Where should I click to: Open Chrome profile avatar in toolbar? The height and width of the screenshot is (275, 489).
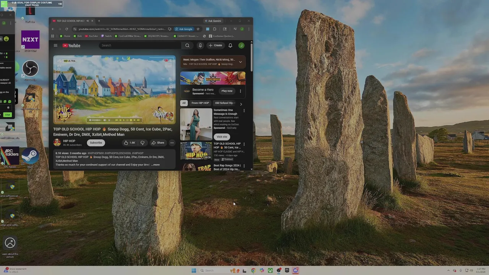click(242, 29)
